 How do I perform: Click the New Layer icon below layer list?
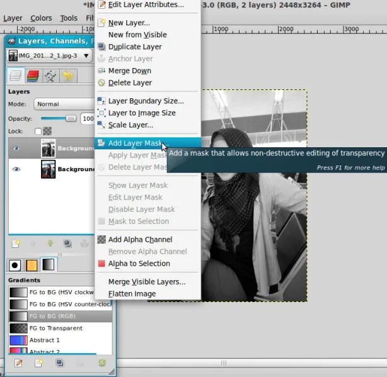point(16,244)
